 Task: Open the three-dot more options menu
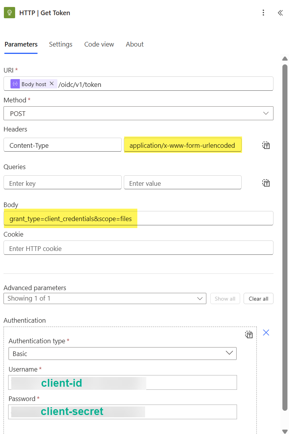[x=263, y=13]
